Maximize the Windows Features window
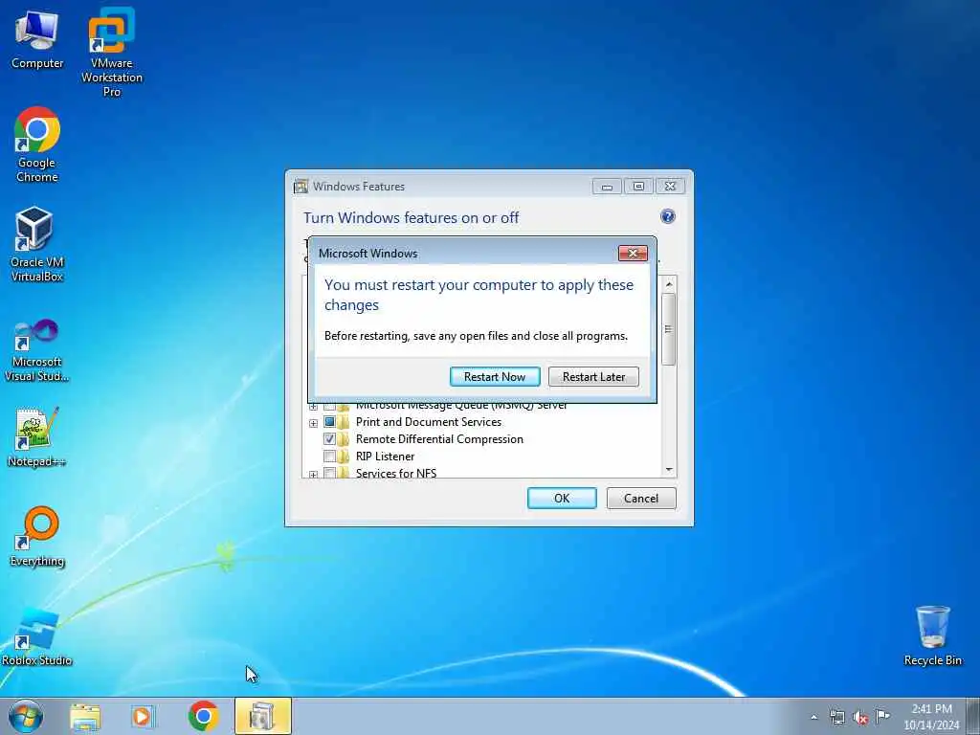The height and width of the screenshot is (735, 980). coord(638,187)
